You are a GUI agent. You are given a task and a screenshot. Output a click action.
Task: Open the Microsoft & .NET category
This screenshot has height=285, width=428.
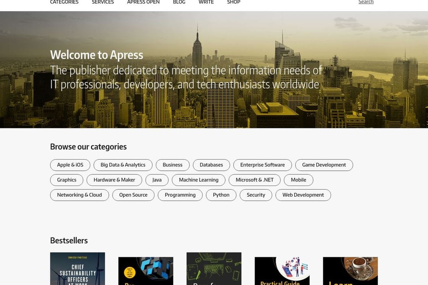tap(254, 180)
